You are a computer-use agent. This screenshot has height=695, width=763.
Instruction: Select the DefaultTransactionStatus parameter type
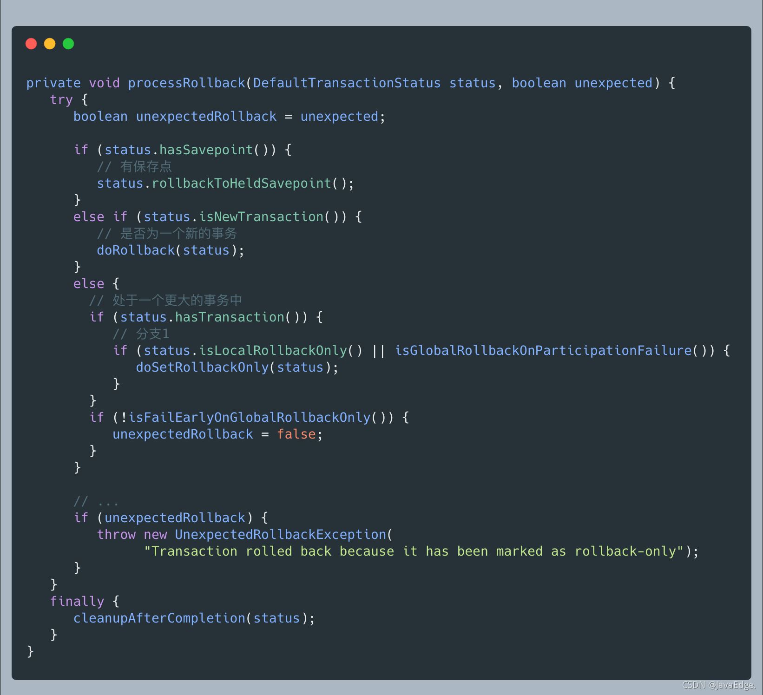point(347,83)
